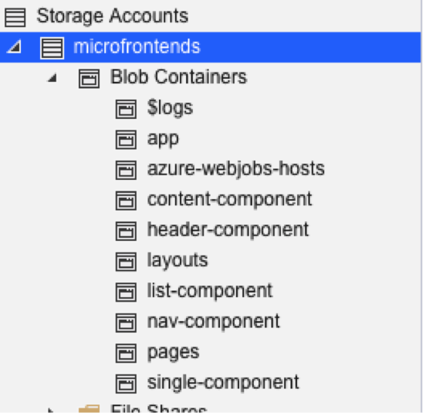This screenshot has width=426, height=413.
Task: Select the Storage Accounts label
Action: (x=112, y=16)
